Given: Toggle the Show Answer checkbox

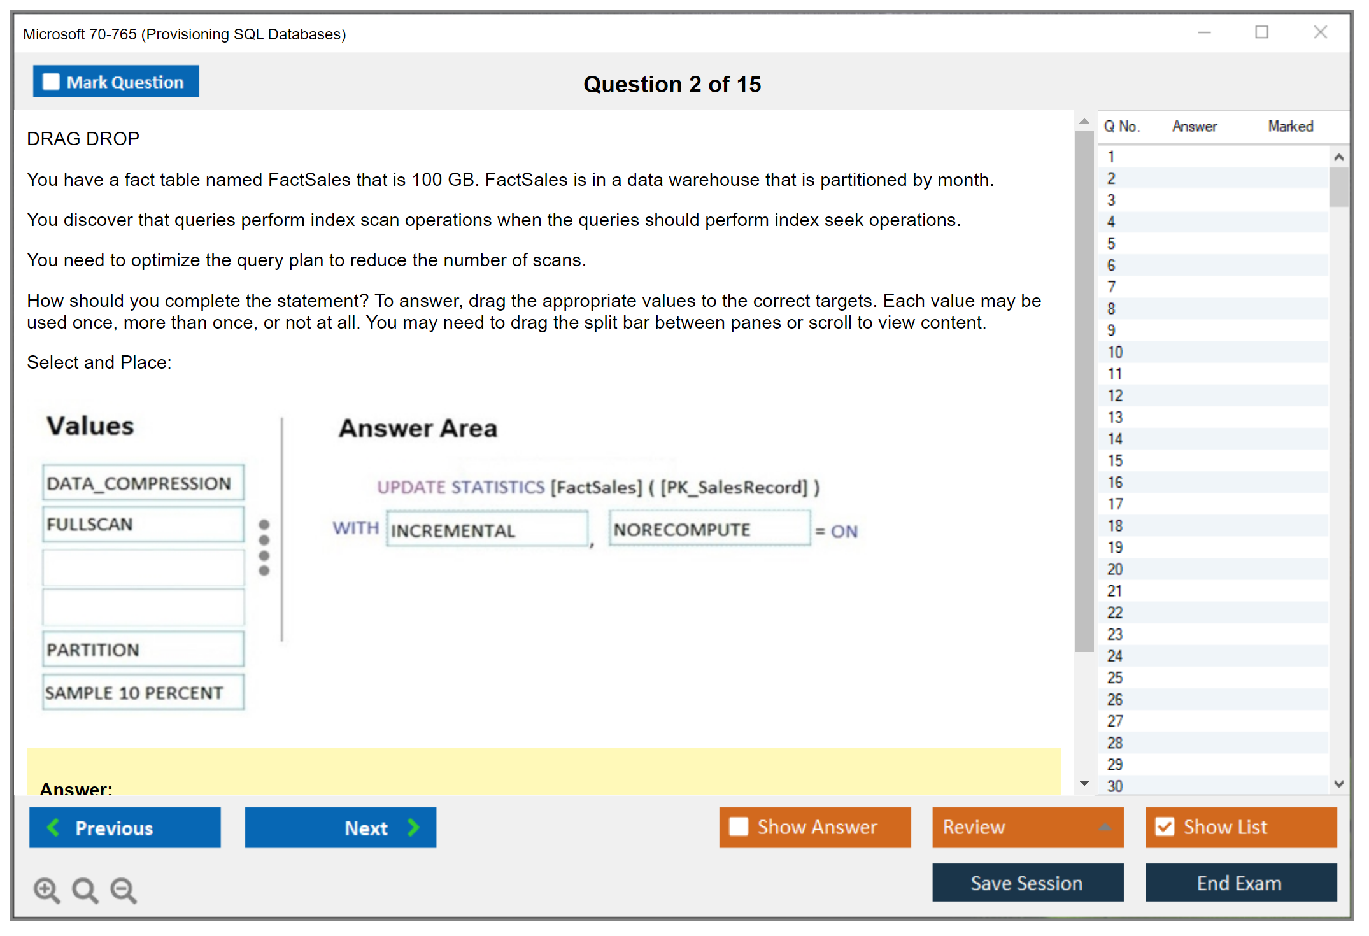Looking at the screenshot, I should (x=739, y=826).
